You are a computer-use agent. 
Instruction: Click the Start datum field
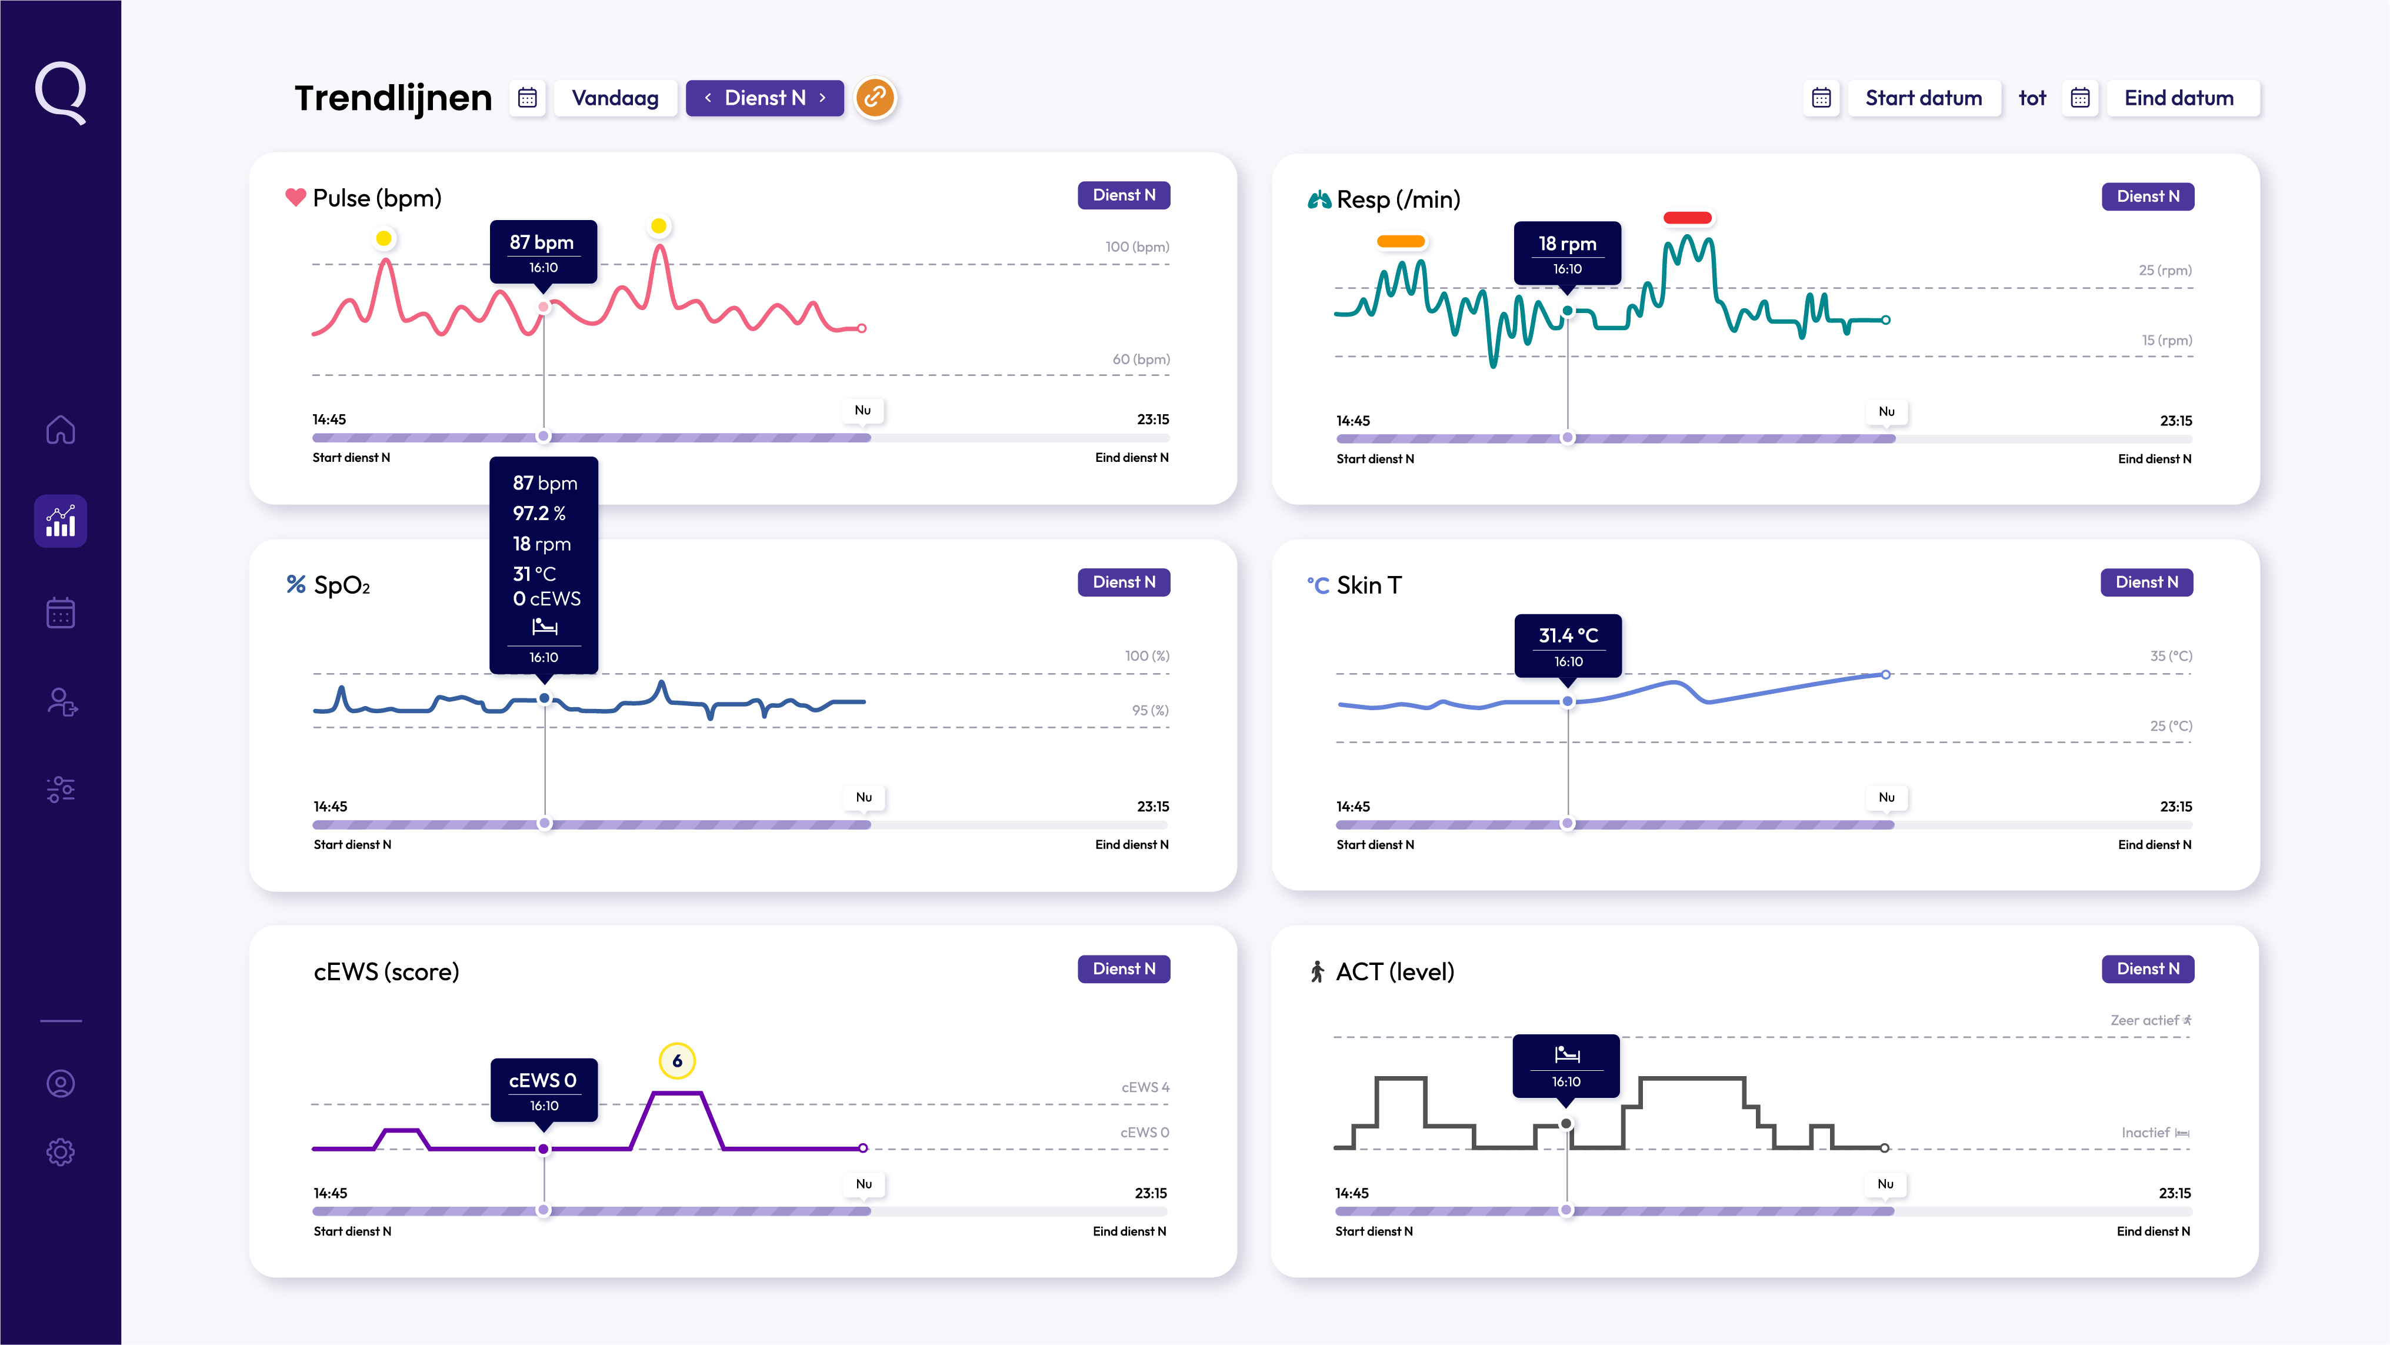1924,98
